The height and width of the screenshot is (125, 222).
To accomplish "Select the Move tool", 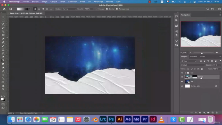I will [x=3, y=17].
